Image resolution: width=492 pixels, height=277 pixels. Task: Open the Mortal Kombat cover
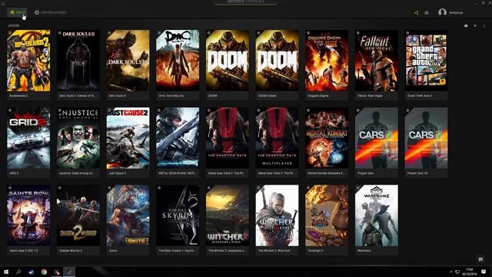327,138
